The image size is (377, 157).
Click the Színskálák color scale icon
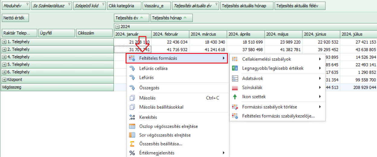point(235,88)
